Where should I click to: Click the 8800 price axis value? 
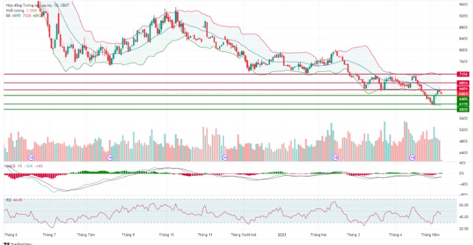pyautogui.click(x=463, y=28)
